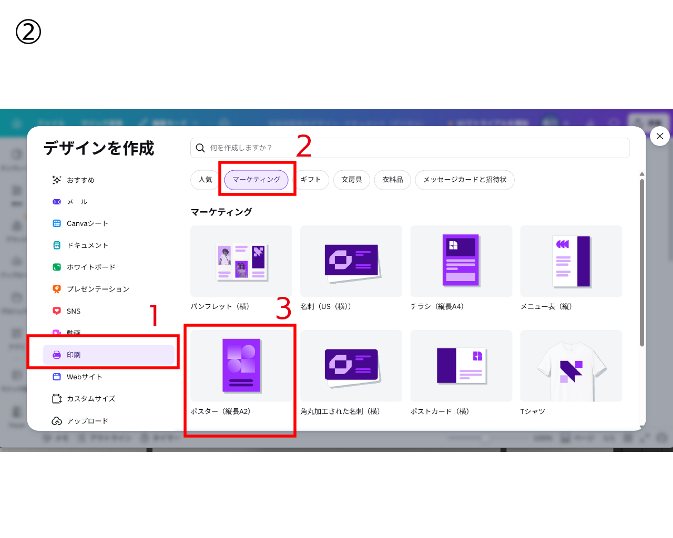
Task: Select カスタムサイズ resize icon
Action: point(57,399)
